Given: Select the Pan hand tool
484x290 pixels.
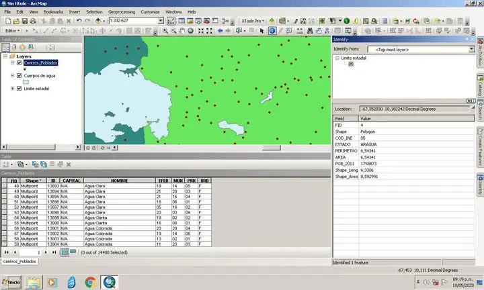Looking at the screenshot, I should coord(182,31).
